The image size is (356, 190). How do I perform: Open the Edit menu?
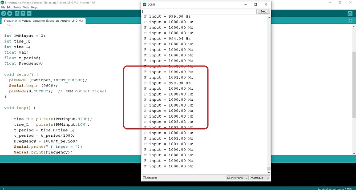[9, 7]
